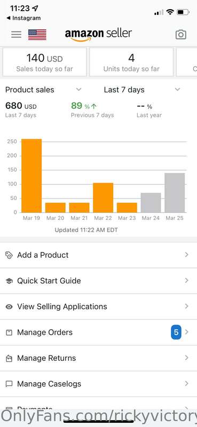Viewport: 197px width, 427px height.
Task: Open the Manage Orders menu item
Action: [98, 333]
